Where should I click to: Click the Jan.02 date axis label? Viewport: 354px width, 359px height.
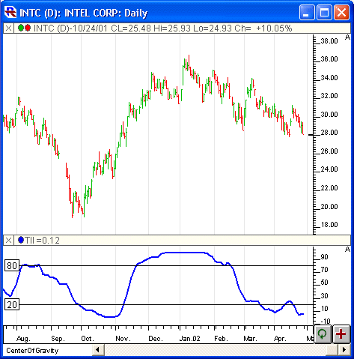pyautogui.click(x=189, y=339)
